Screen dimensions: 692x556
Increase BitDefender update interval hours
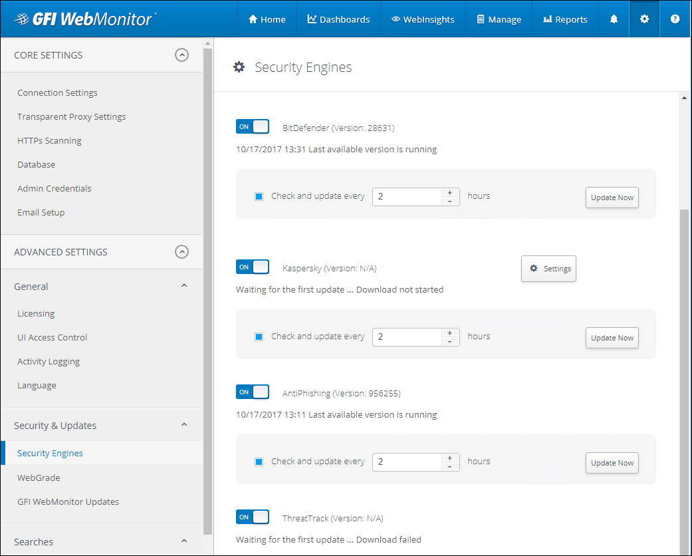pos(450,193)
